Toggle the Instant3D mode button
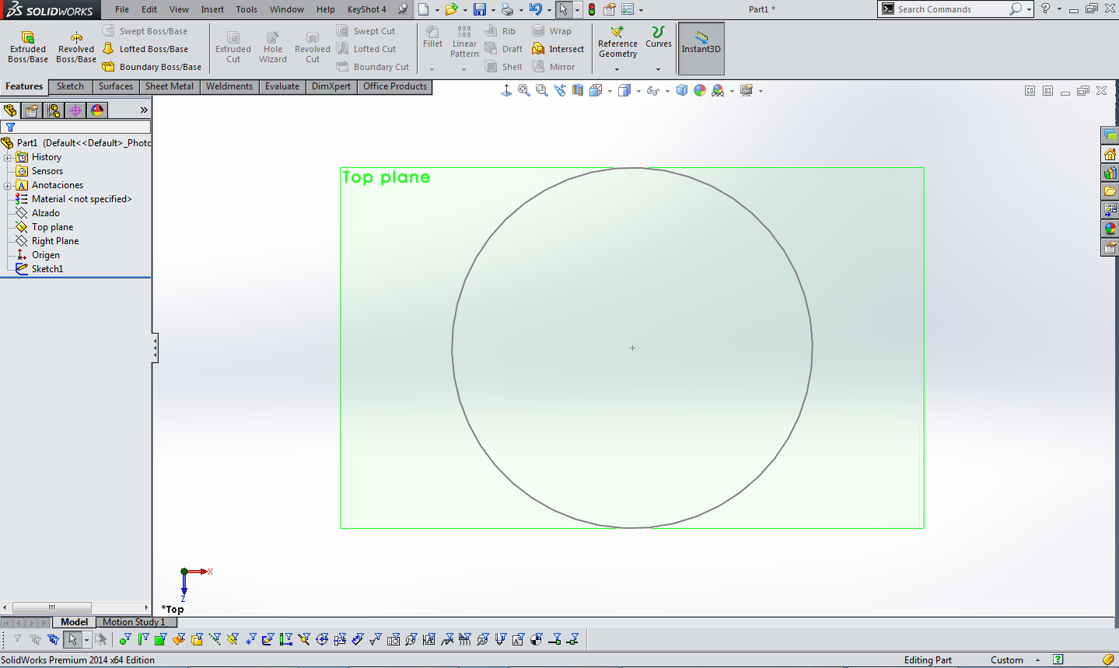 tap(701, 48)
